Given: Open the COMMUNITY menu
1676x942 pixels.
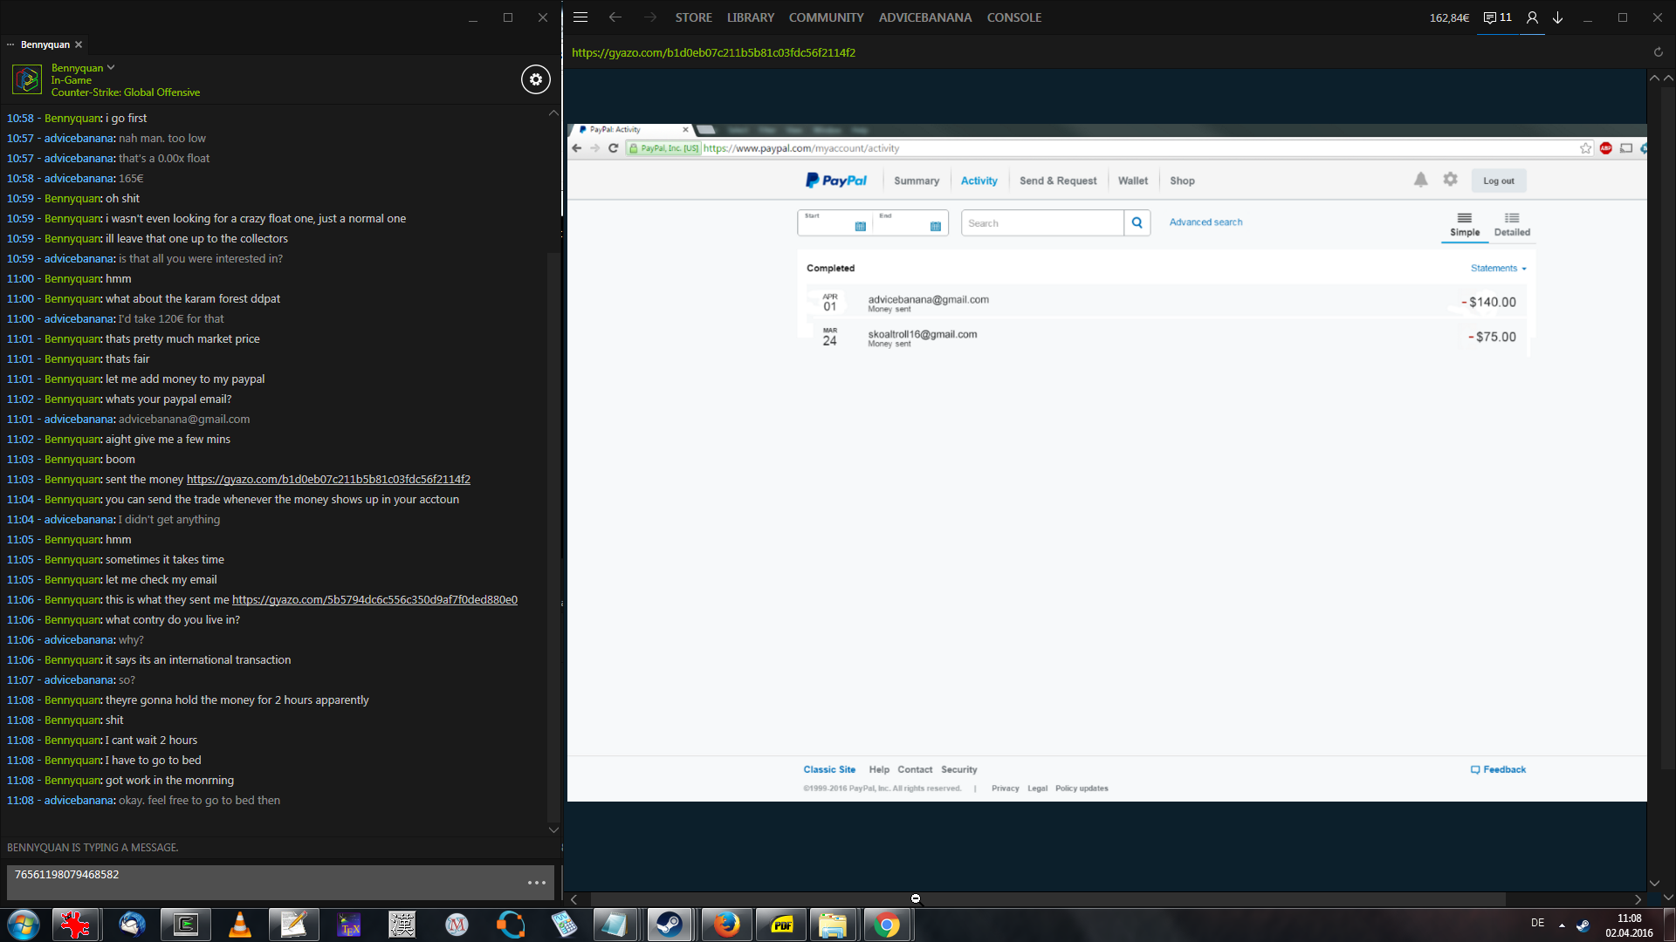Looking at the screenshot, I should 826,17.
